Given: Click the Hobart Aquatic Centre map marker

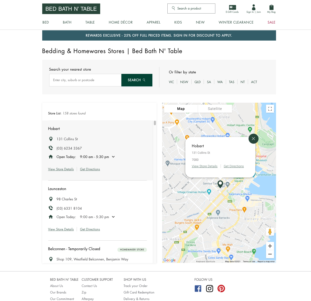Looking at the screenshot, I should pos(250,129).
